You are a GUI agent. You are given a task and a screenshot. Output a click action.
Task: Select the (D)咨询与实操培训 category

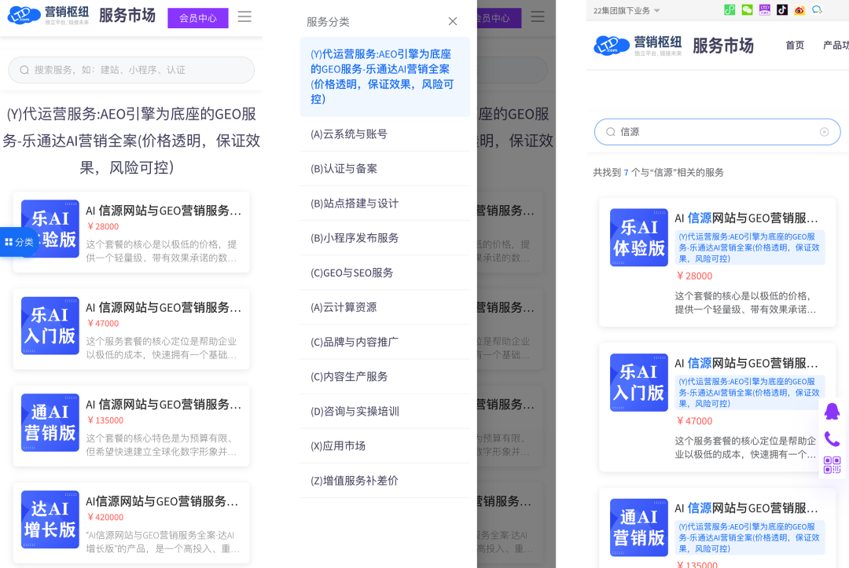(385, 411)
